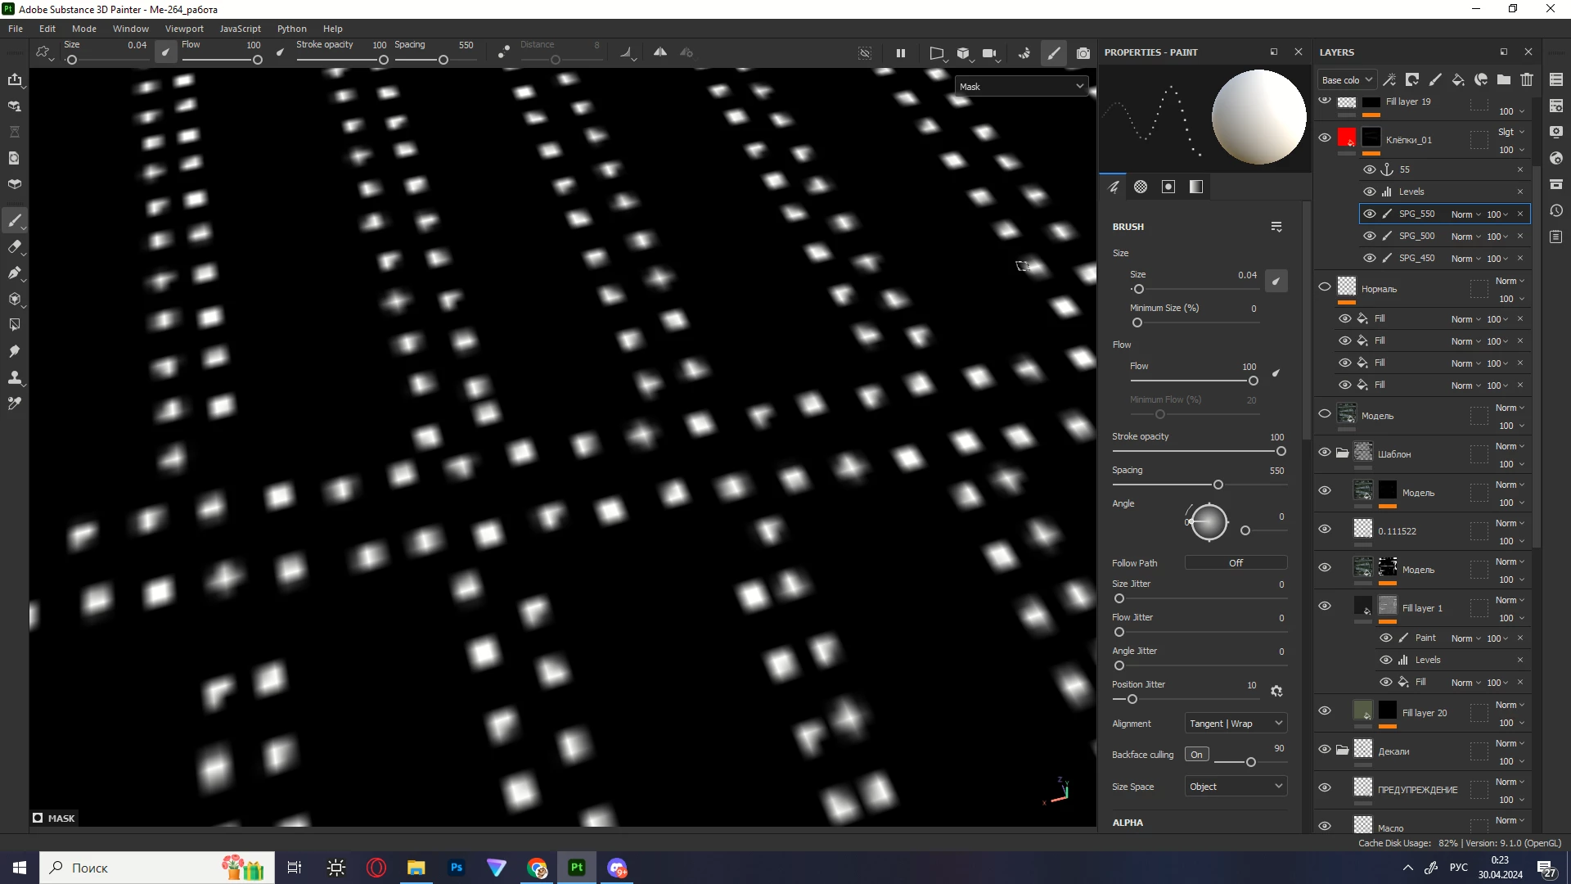The height and width of the screenshot is (884, 1571).
Task: Open the Mask viewport mode dropdown
Action: click(1021, 86)
